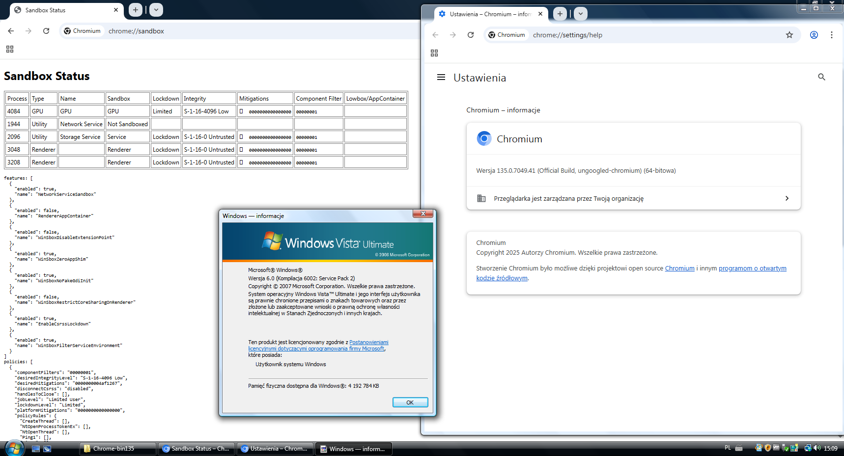Switch to the Sandbox Status taskbar button

pyautogui.click(x=197, y=449)
